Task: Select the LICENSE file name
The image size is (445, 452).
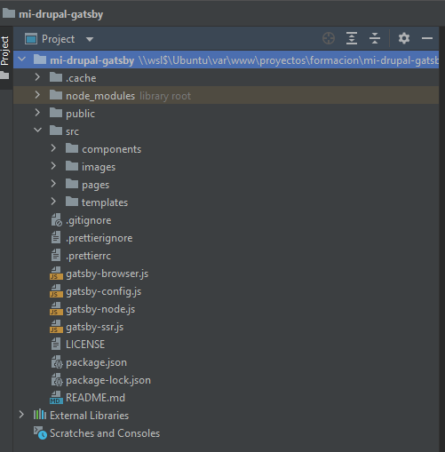Action: (85, 345)
